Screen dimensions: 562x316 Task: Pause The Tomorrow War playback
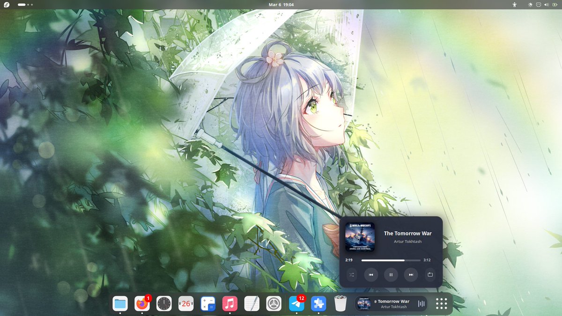pyautogui.click(x=391, y=275)
